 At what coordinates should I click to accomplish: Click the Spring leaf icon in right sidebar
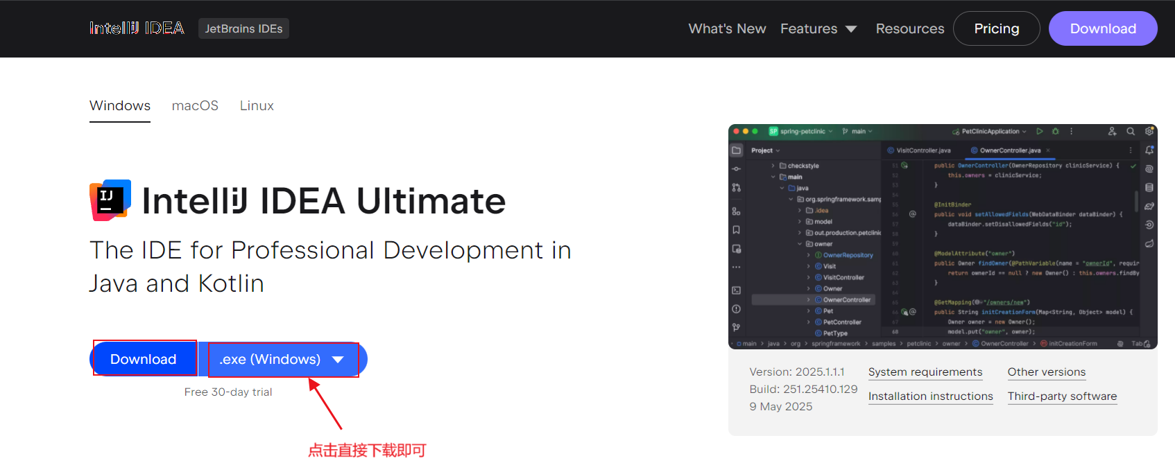(x=1149, y=244)
